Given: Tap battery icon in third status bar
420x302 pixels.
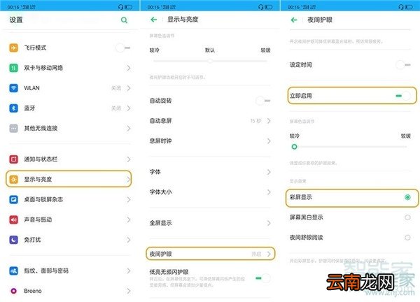Looking at the screenshot, I should point(409,7).
